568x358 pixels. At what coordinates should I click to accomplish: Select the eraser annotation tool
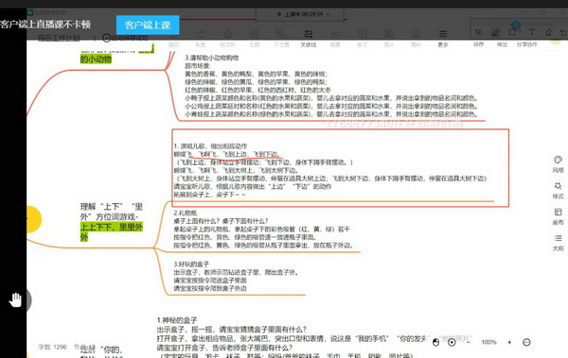point(549,32)
